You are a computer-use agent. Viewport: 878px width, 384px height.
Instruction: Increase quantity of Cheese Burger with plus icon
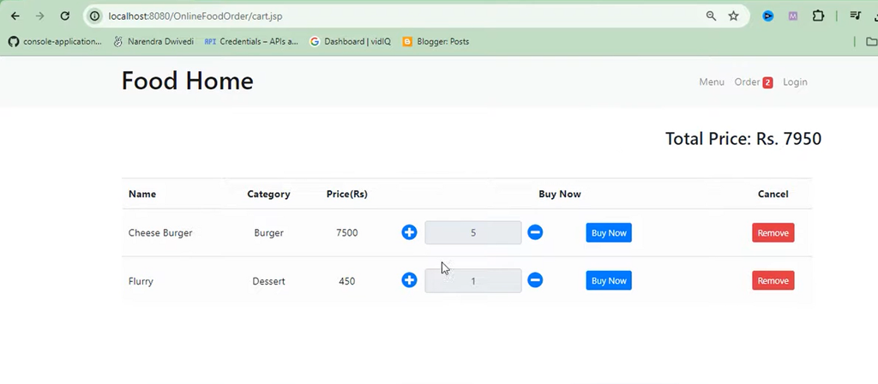click(x=409, y=232)
